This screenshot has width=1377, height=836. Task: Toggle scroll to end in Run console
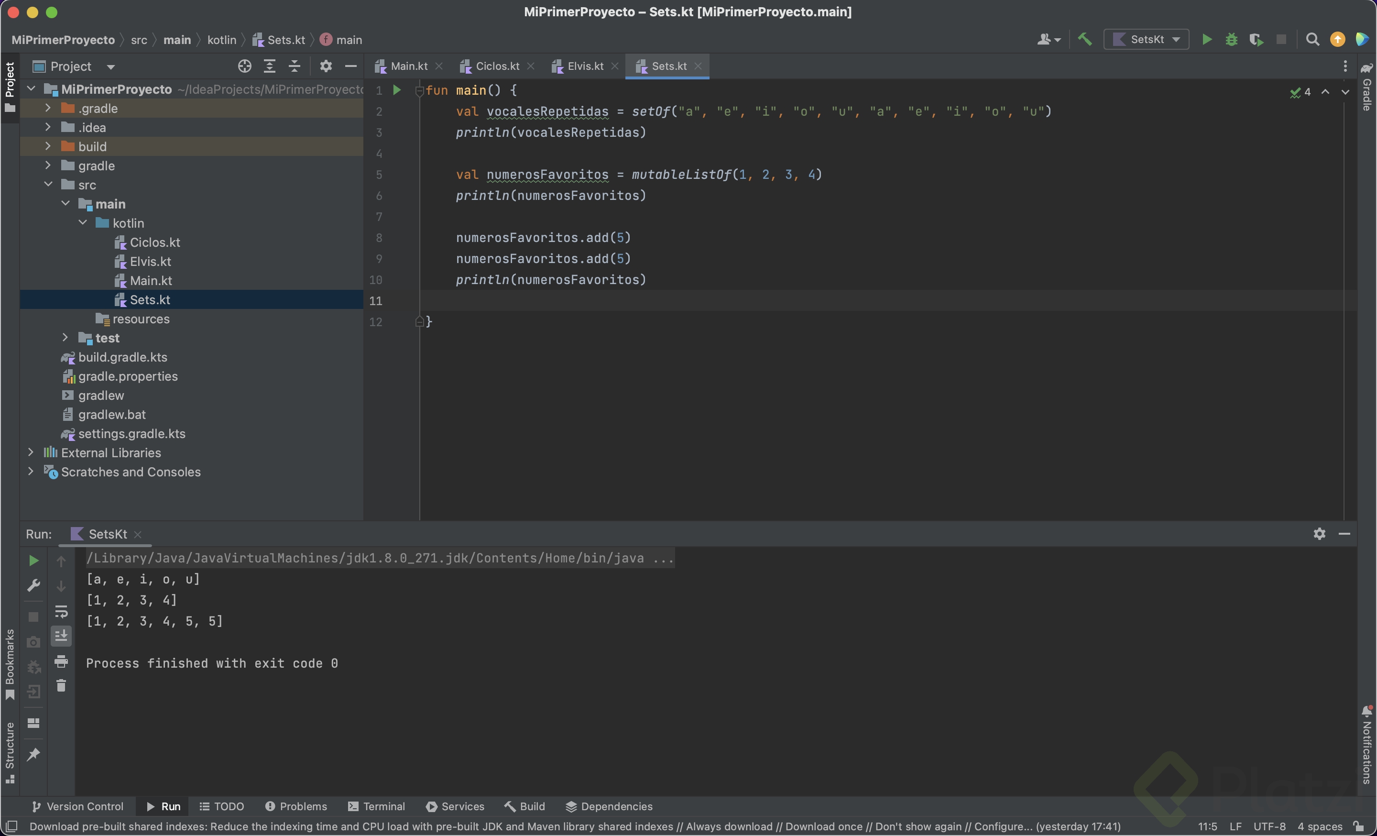point(62,636)
